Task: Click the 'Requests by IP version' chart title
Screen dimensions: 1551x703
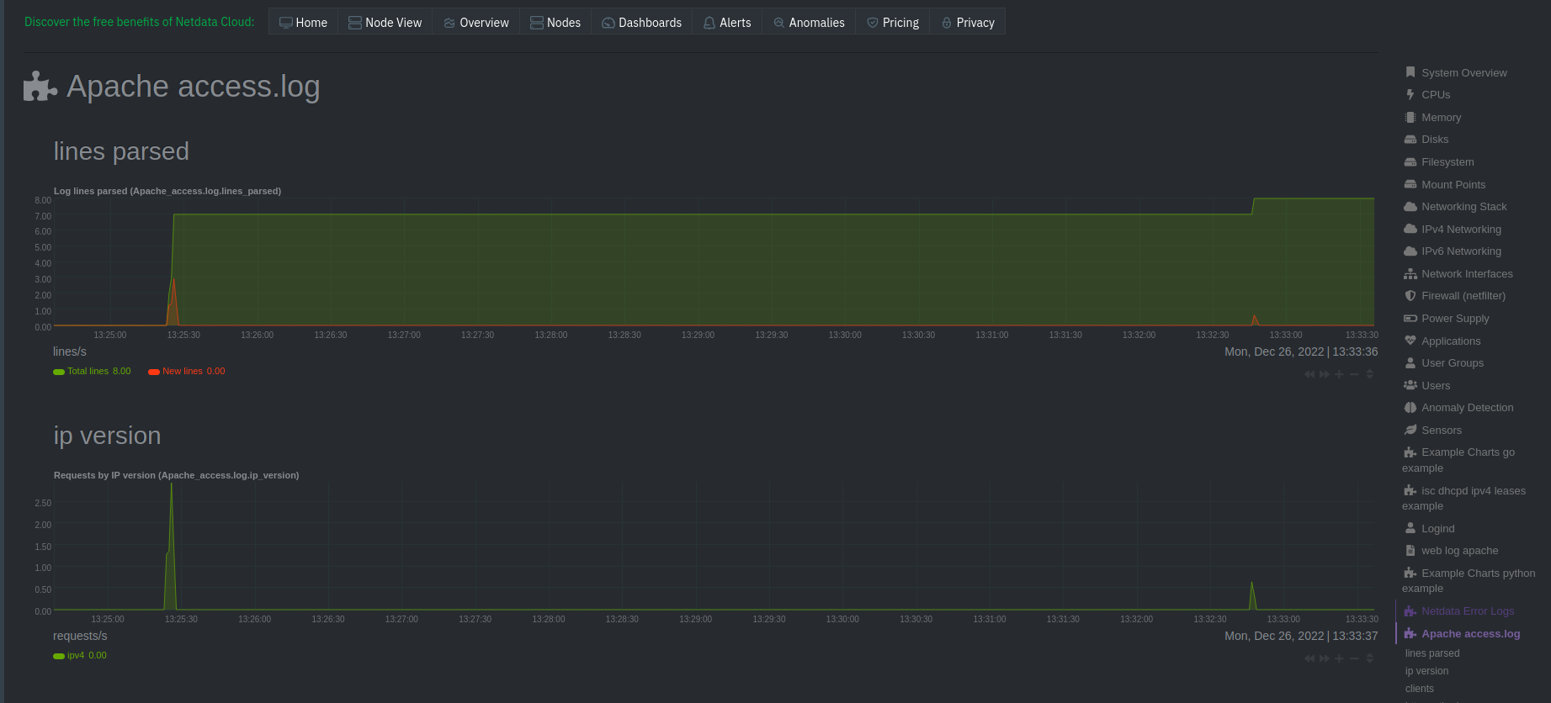Action: [x=177, y=475]
